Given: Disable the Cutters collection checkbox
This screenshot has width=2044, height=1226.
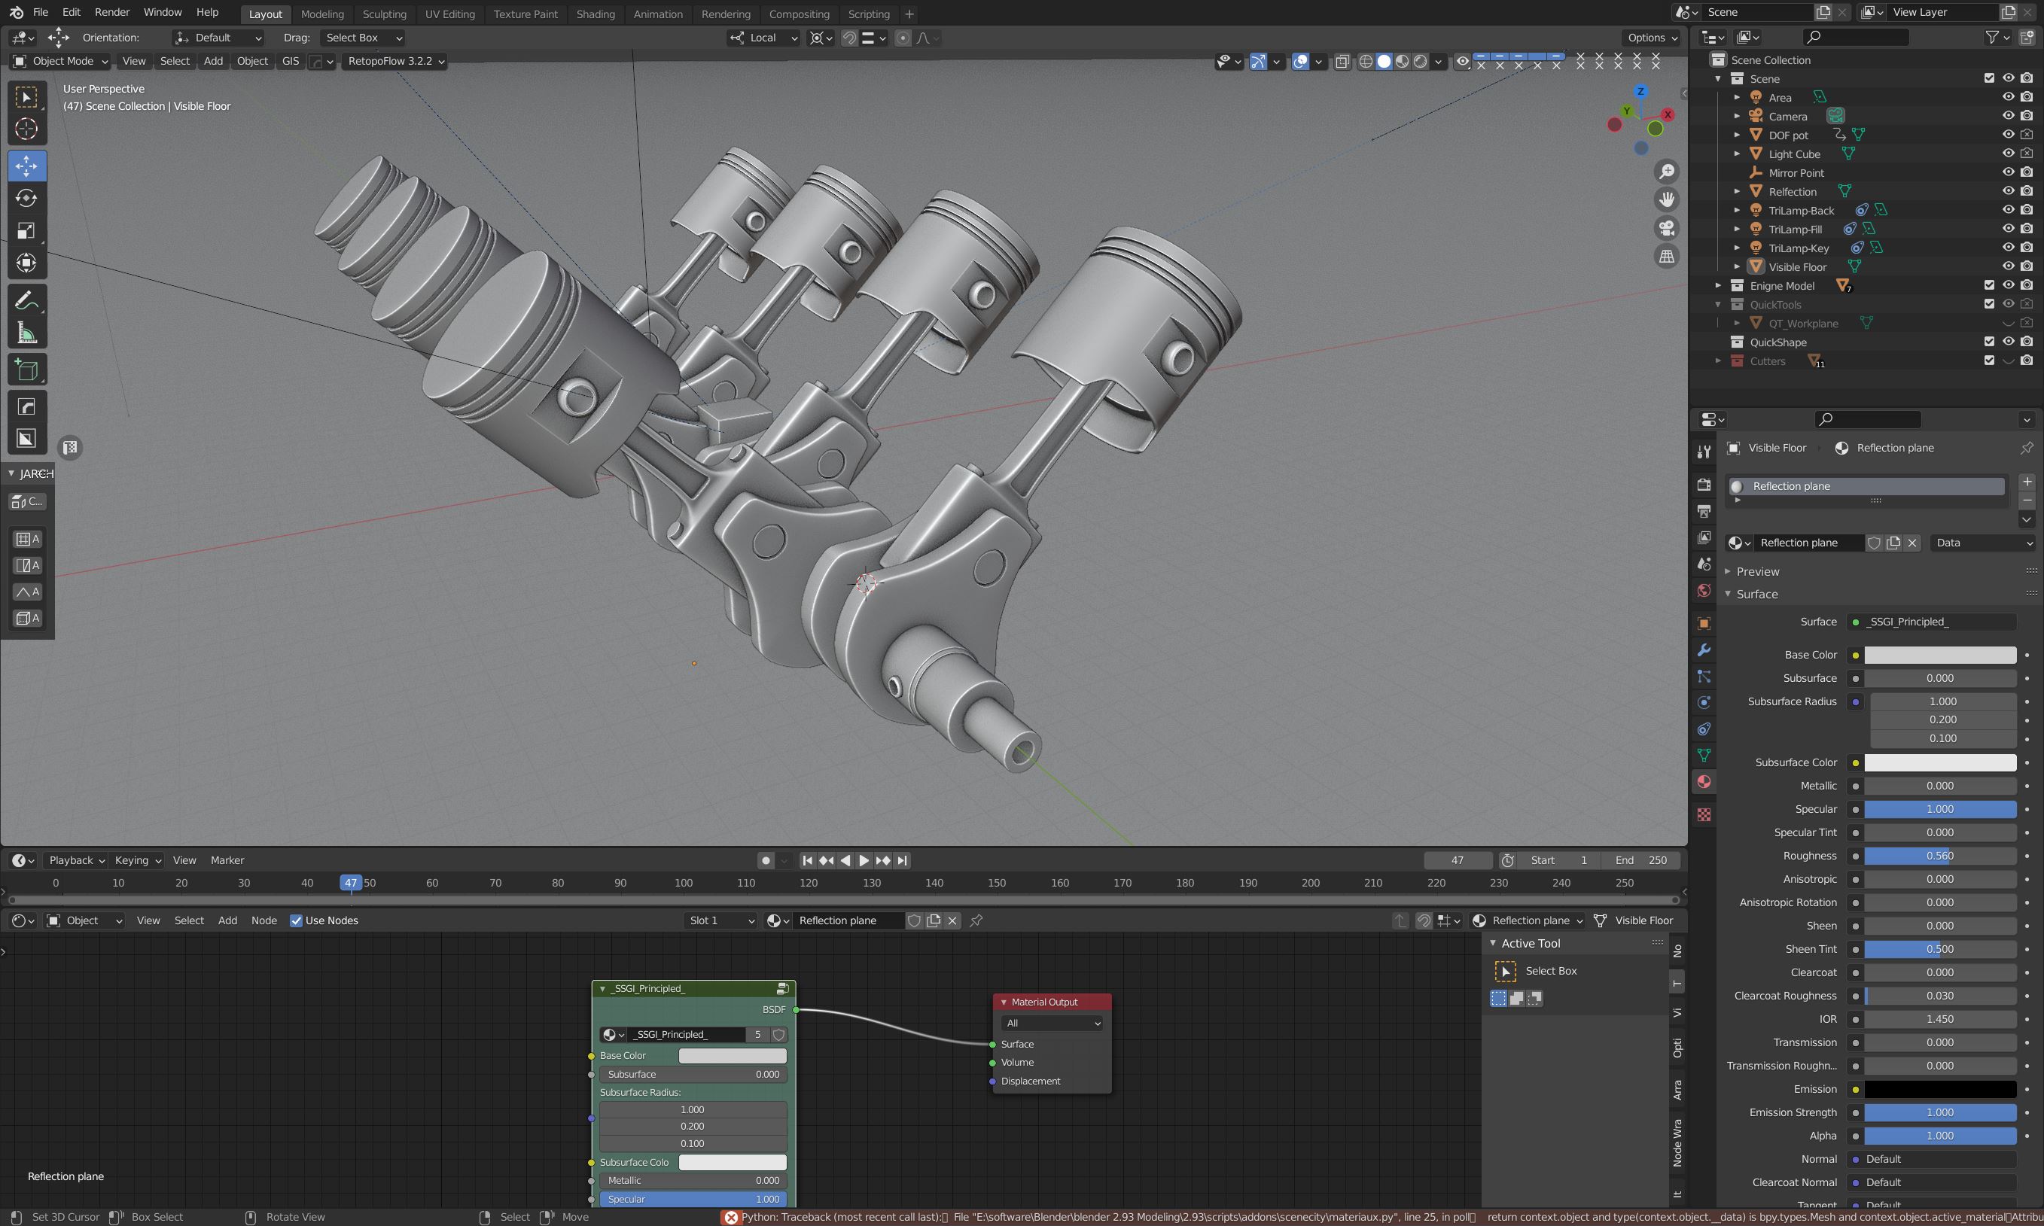Looking at the screenshot, I should point(1988,361).
